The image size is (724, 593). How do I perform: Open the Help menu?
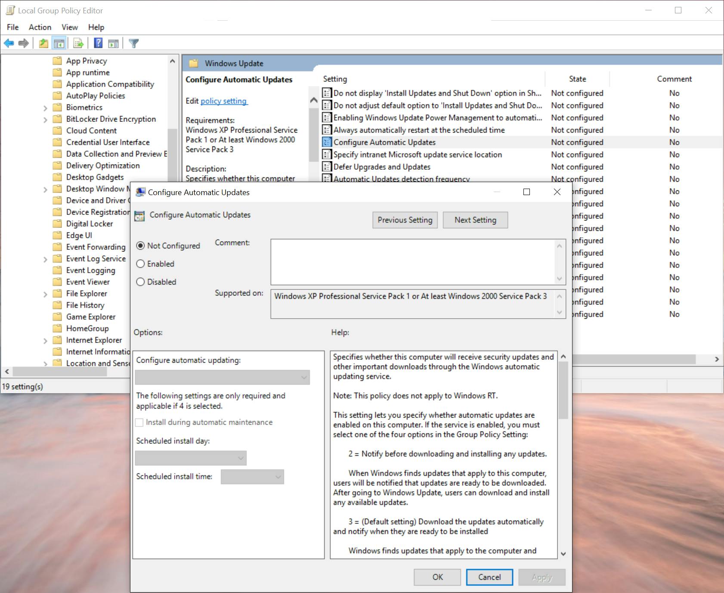(x=96, y=27)
